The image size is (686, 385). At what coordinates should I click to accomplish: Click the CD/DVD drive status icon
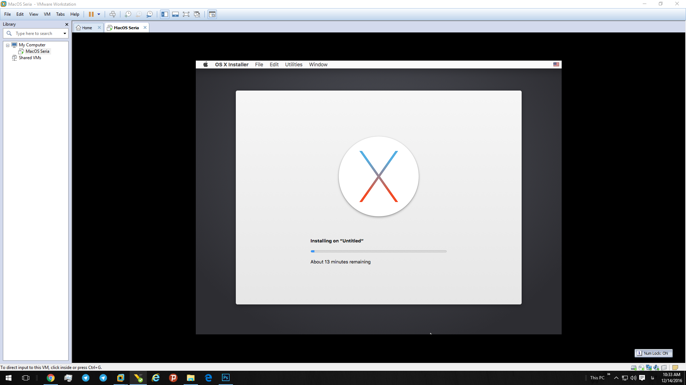(x=641, y=368)
